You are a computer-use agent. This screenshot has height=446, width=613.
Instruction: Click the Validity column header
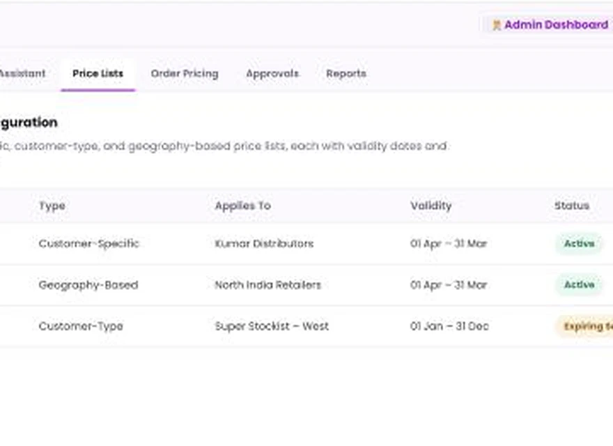coord(430,206)
